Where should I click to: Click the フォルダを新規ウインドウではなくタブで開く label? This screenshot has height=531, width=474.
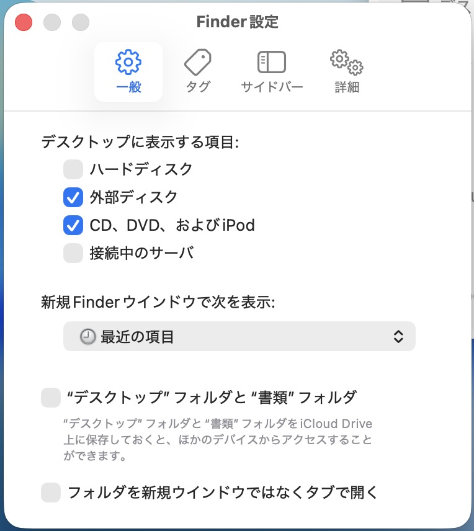[x=222, y=493]
